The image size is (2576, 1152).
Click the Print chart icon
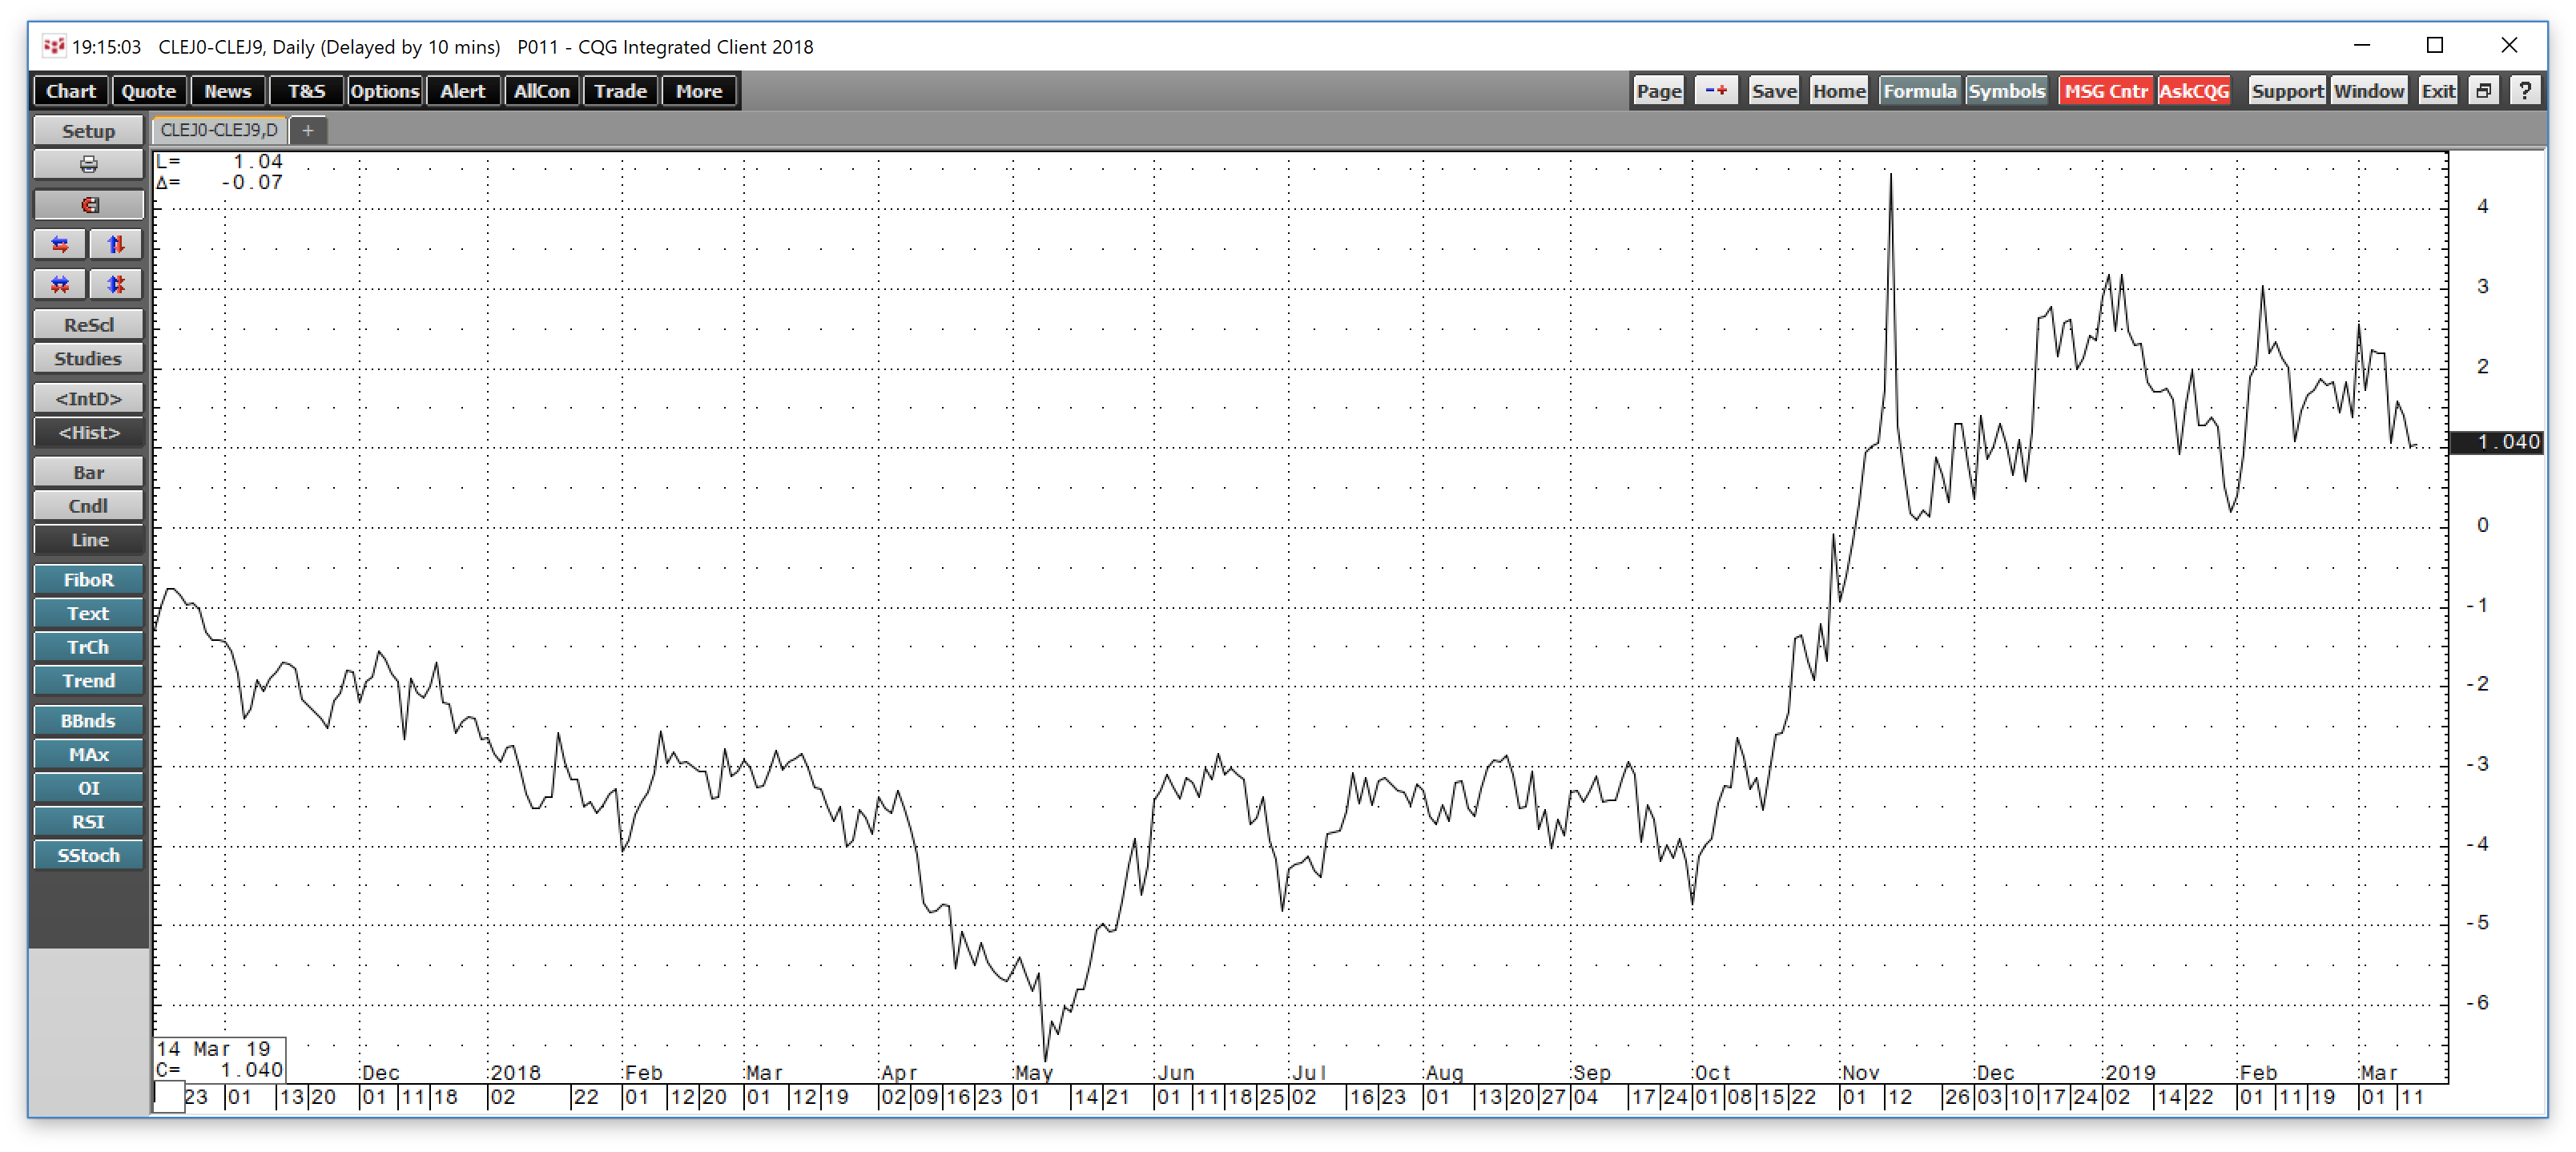pos(88,164)
